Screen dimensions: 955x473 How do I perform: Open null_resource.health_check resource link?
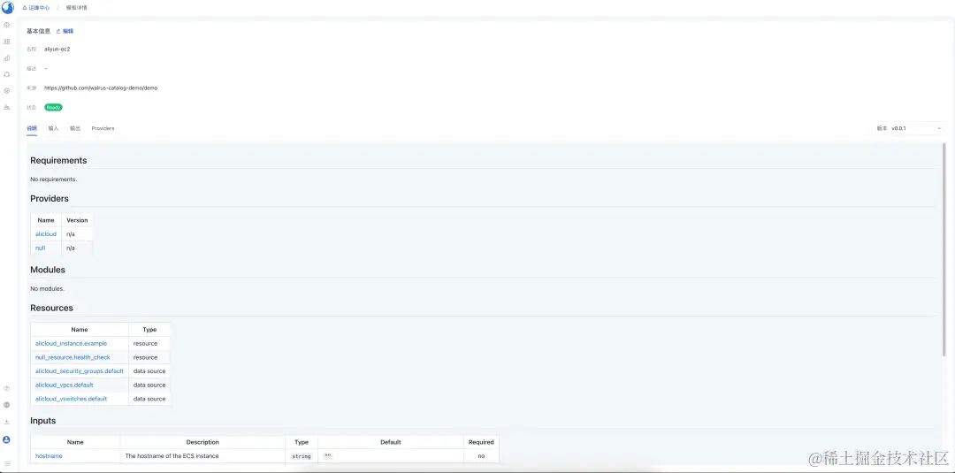point(73,358)
